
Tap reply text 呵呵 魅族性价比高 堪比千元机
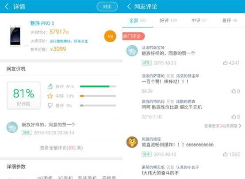point(172,107)
